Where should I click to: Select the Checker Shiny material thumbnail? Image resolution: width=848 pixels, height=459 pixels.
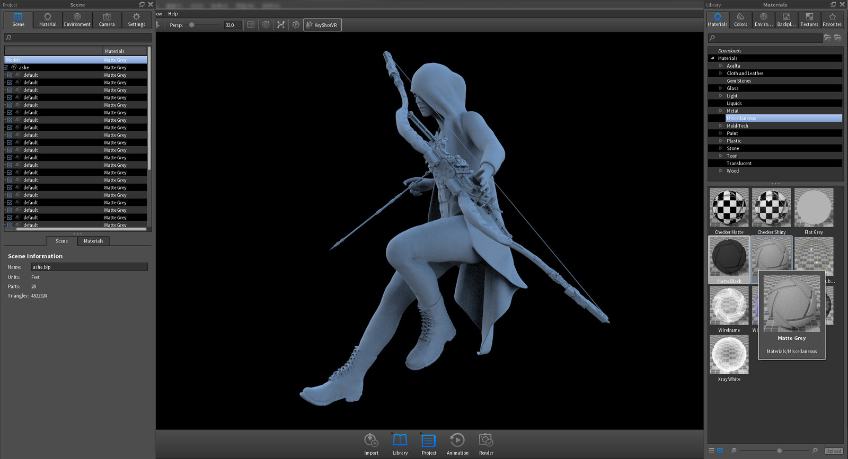click(771, 211)
